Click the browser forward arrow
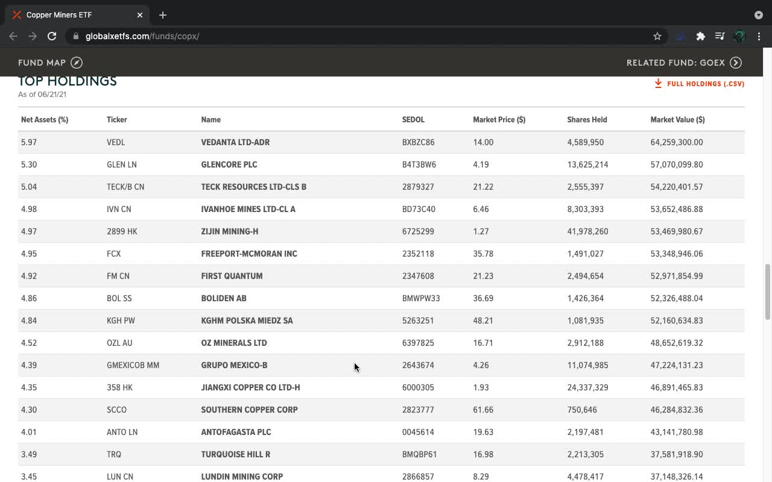 pos(33,36)
